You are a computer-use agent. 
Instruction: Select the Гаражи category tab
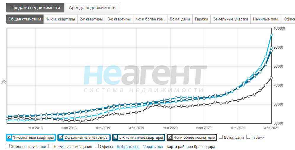click(201, 19)
